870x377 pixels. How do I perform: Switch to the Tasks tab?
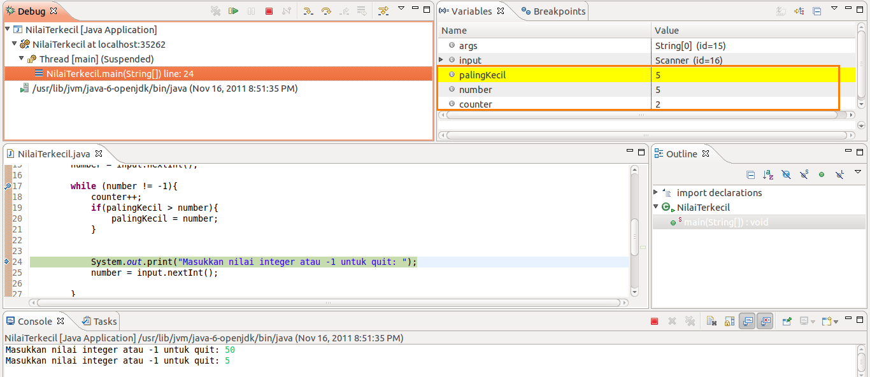[x=100, y=322]
